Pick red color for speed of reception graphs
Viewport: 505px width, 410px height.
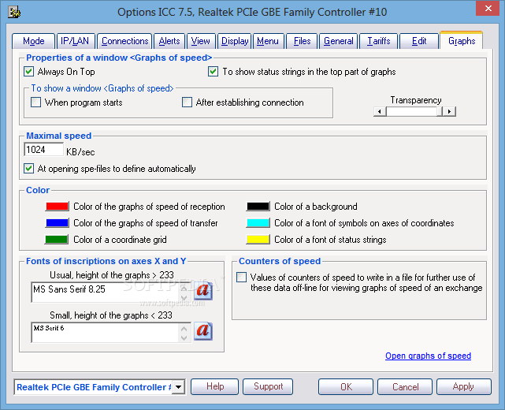pyautogui.click(x=57, y=207)
